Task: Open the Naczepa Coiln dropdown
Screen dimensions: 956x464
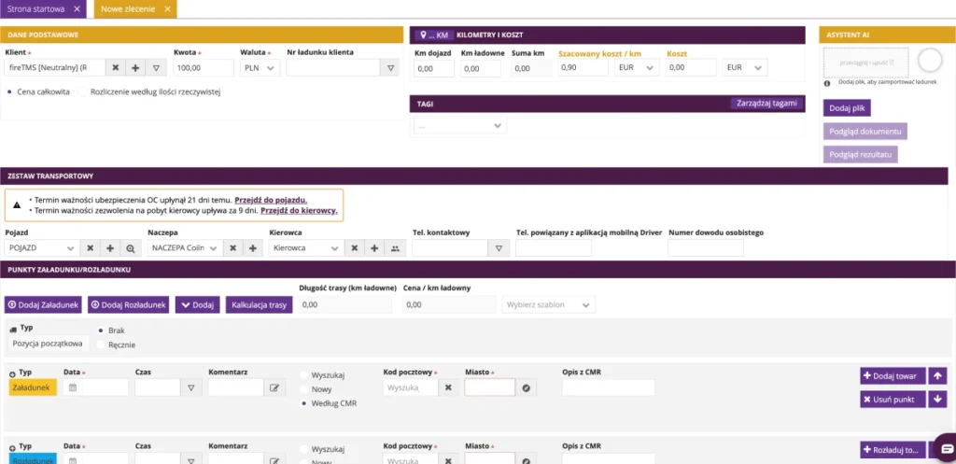Action: tap(186, 248)
